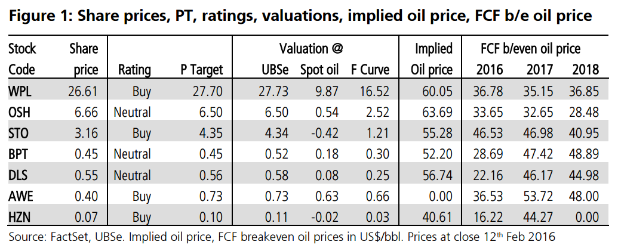Select STO spot oil valuation -0.42

click(x=325, y=132)
